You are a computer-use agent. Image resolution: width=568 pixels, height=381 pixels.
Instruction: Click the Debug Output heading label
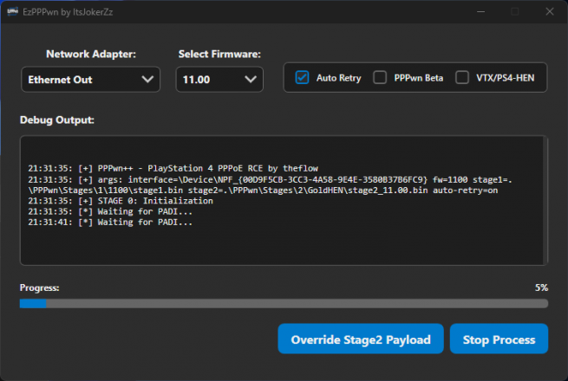click(57, 119)
